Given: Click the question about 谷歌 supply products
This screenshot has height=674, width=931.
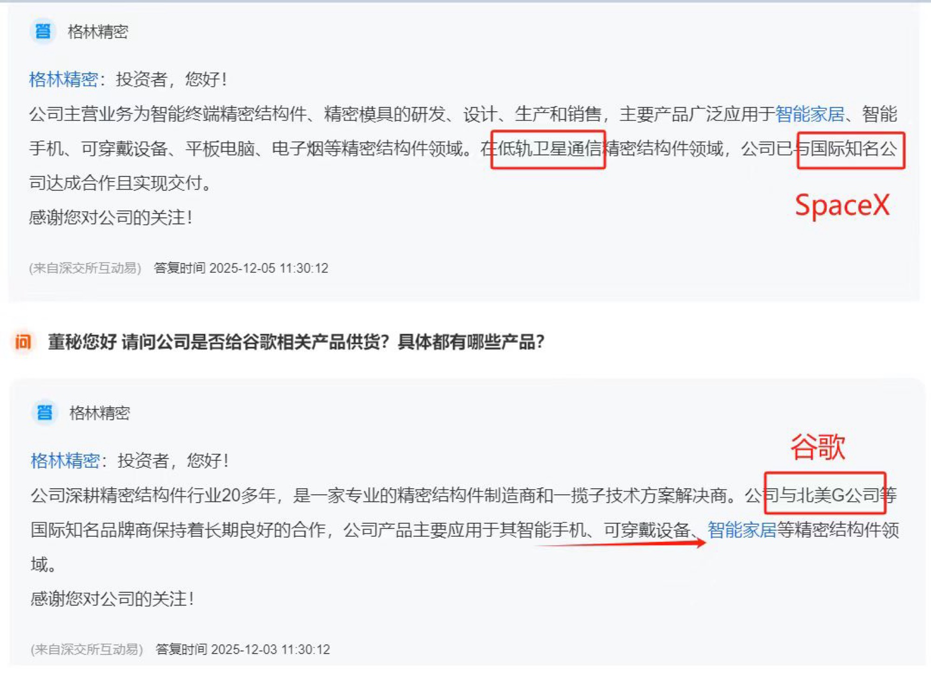Looking at the screenshot, I should 296,342.
